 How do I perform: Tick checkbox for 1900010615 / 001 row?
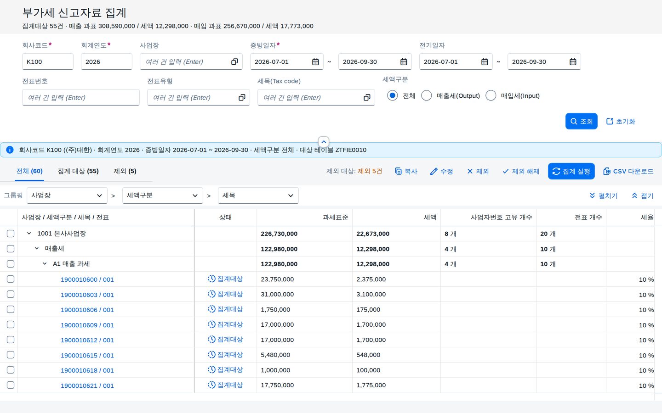tap(11, 355)
